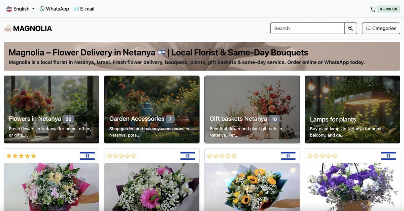Image resolution: width=404 pixels, height=211 pixels.
Task: Click Israel flag on second product card
Action: [188, 156]
